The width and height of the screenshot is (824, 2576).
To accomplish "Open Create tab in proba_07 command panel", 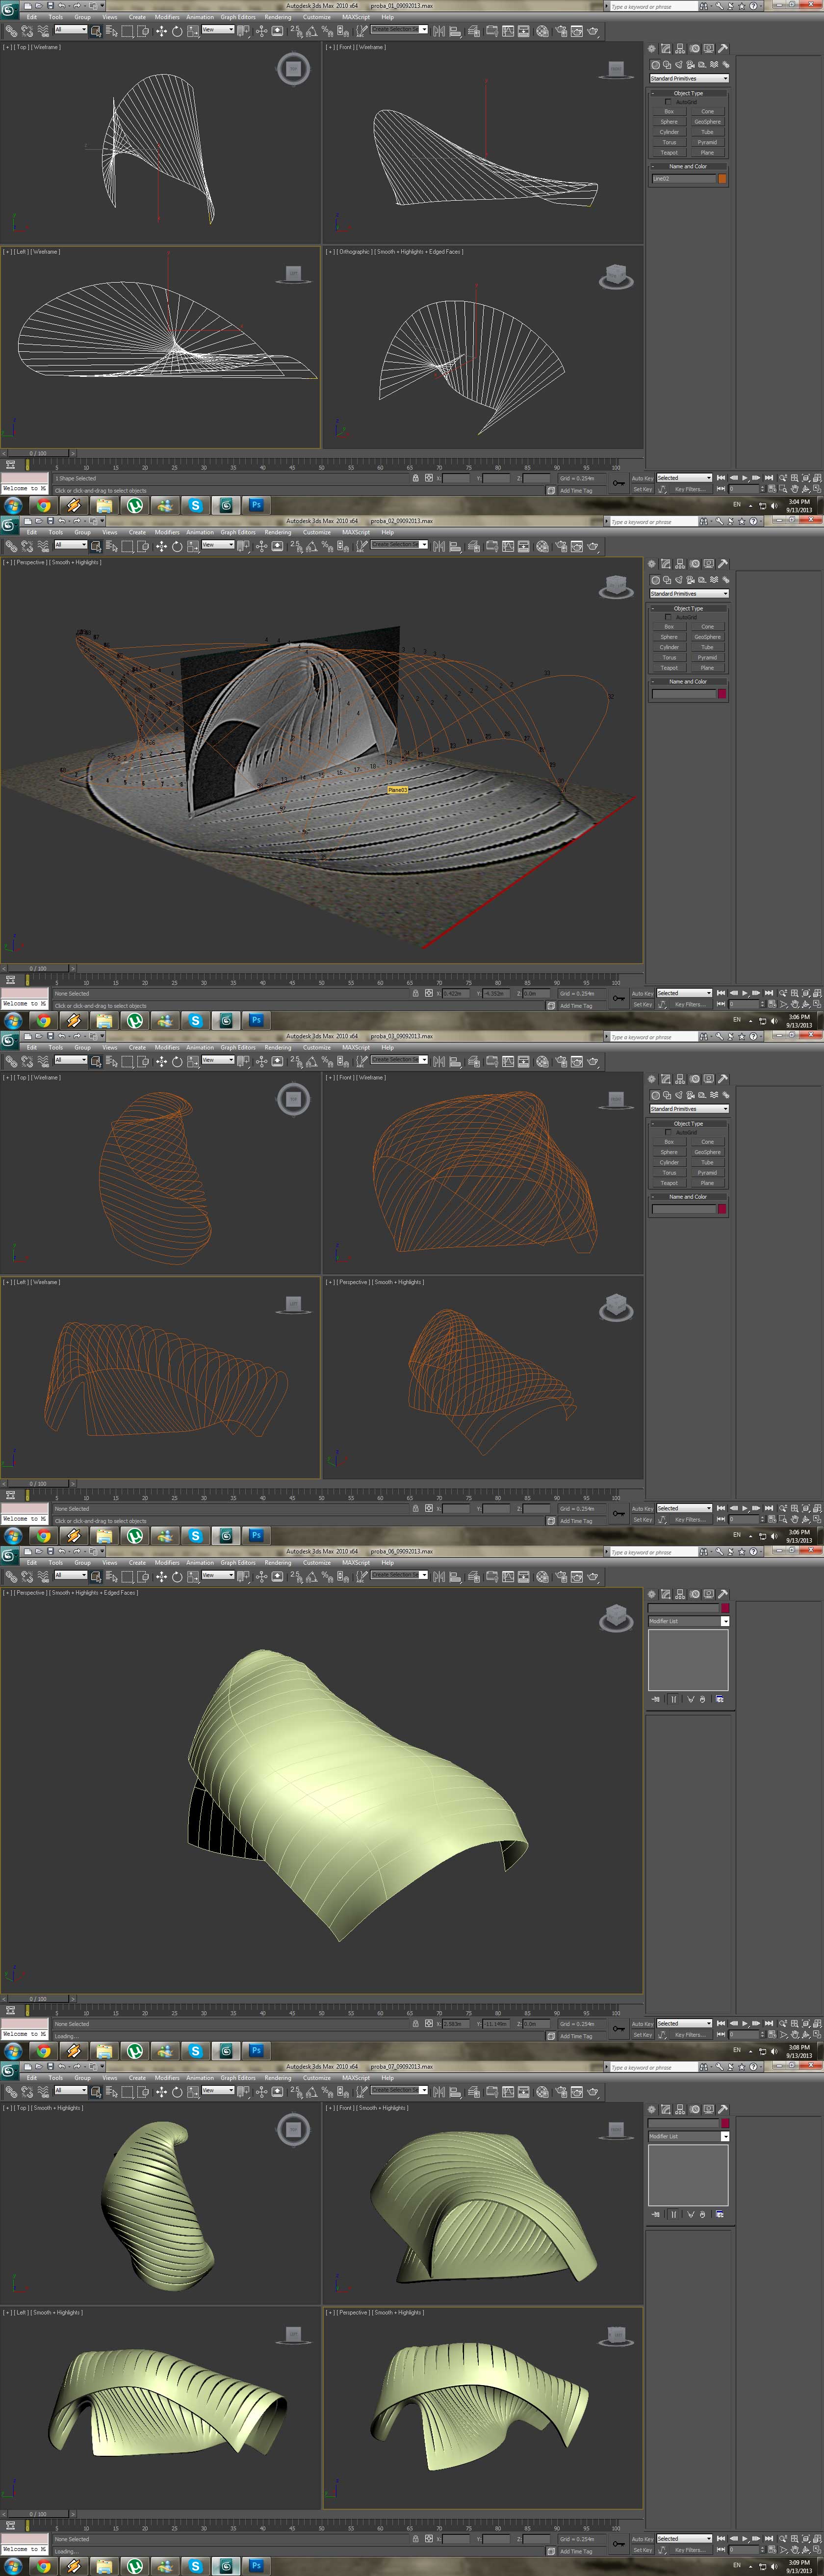I will pos(652,2108).
